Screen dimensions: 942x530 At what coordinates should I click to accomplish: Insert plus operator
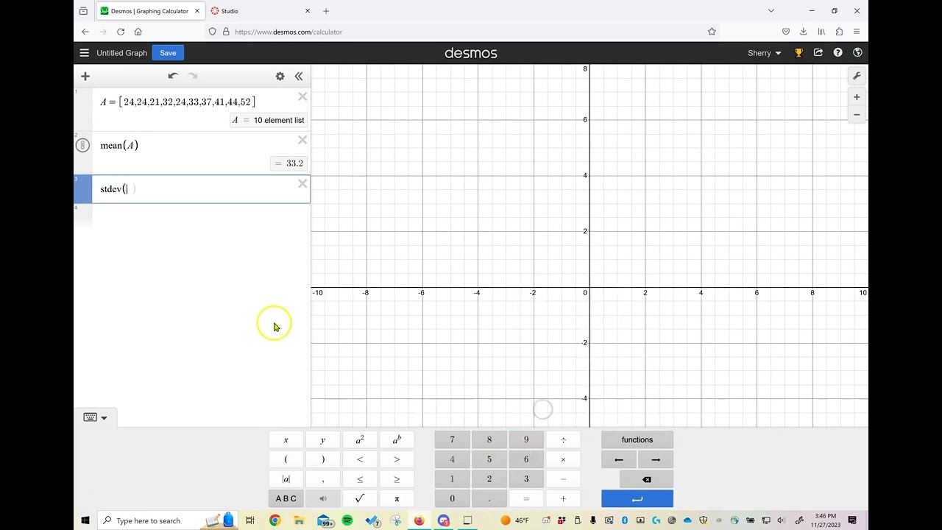pyautogui.click(x=563, y=498)
